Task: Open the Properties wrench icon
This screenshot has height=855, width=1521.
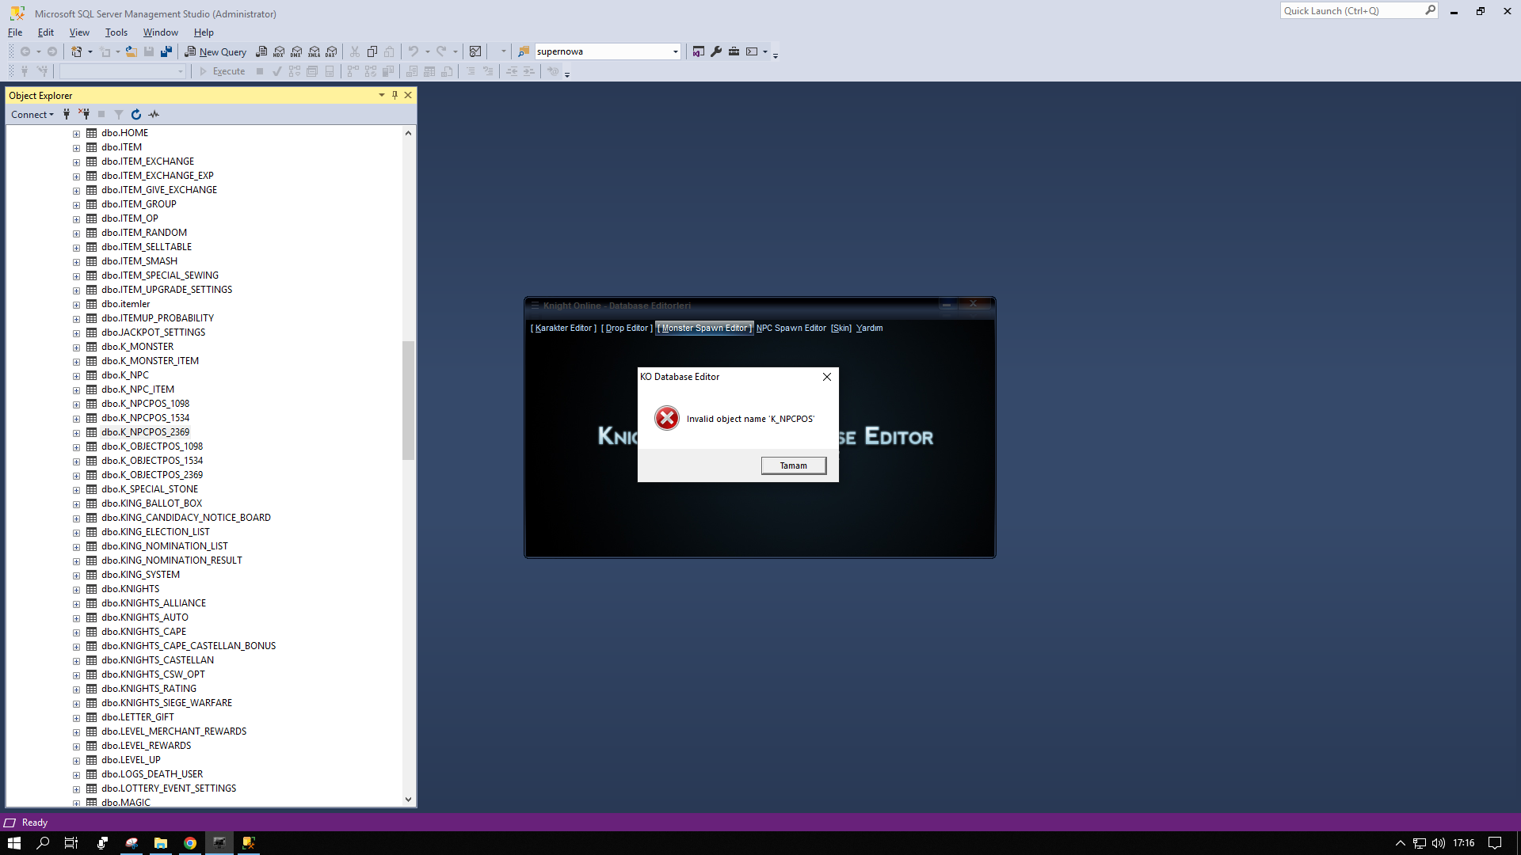Action: coord(716,51)
